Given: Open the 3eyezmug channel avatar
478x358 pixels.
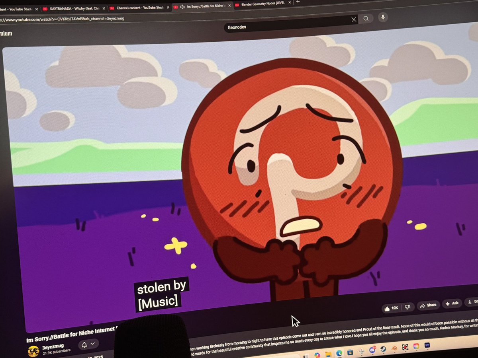Looking at the screenshot, I should coord(33,350).
